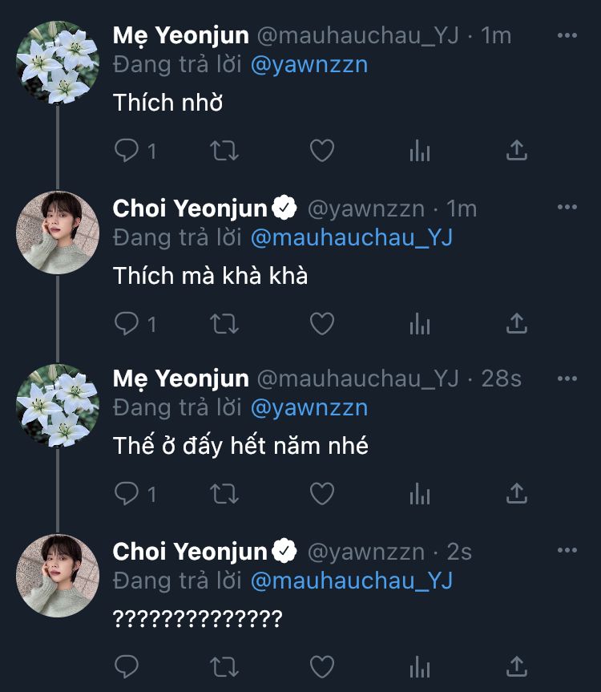Open @mauhauchau_YJ mention in the last tweet
This screenshot has width=601, height=692.
352,581
